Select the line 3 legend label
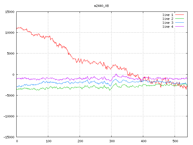The width and height of the screenshot is (193, 145). coord(168,23)
